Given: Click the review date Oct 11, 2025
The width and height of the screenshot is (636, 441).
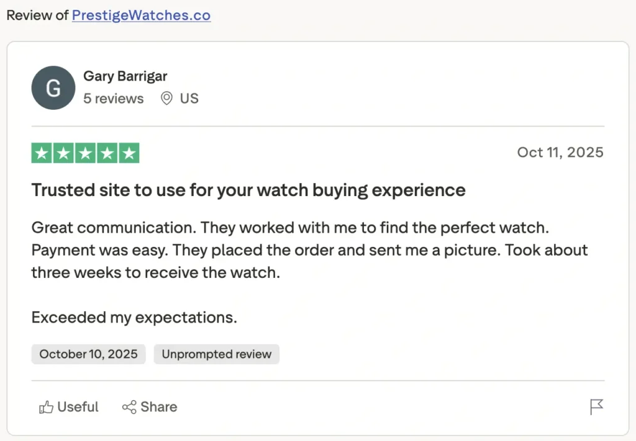Looking at the screenshot, I should [x=560, y=152].
